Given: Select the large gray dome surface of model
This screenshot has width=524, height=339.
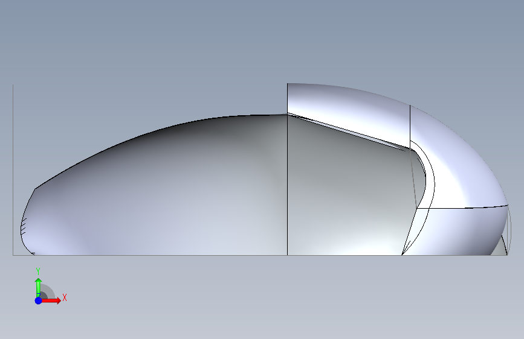Looking at the screenshot, I should pos(160,194).
